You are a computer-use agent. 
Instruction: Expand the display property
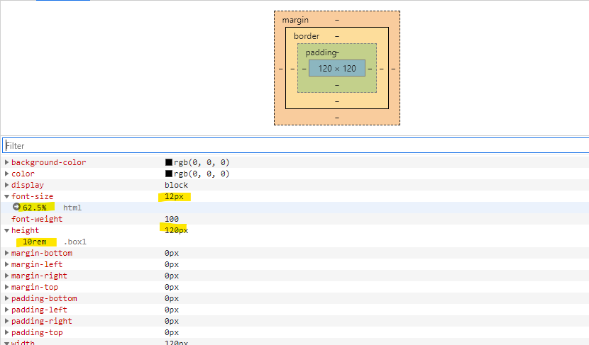6,185
